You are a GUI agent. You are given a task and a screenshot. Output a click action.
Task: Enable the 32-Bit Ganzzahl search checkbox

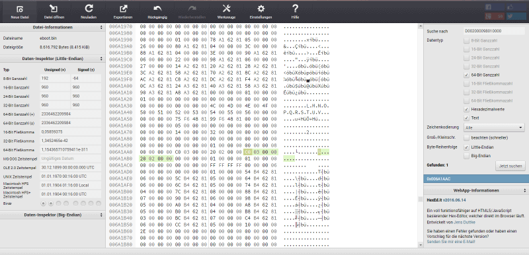coord(466,66)
